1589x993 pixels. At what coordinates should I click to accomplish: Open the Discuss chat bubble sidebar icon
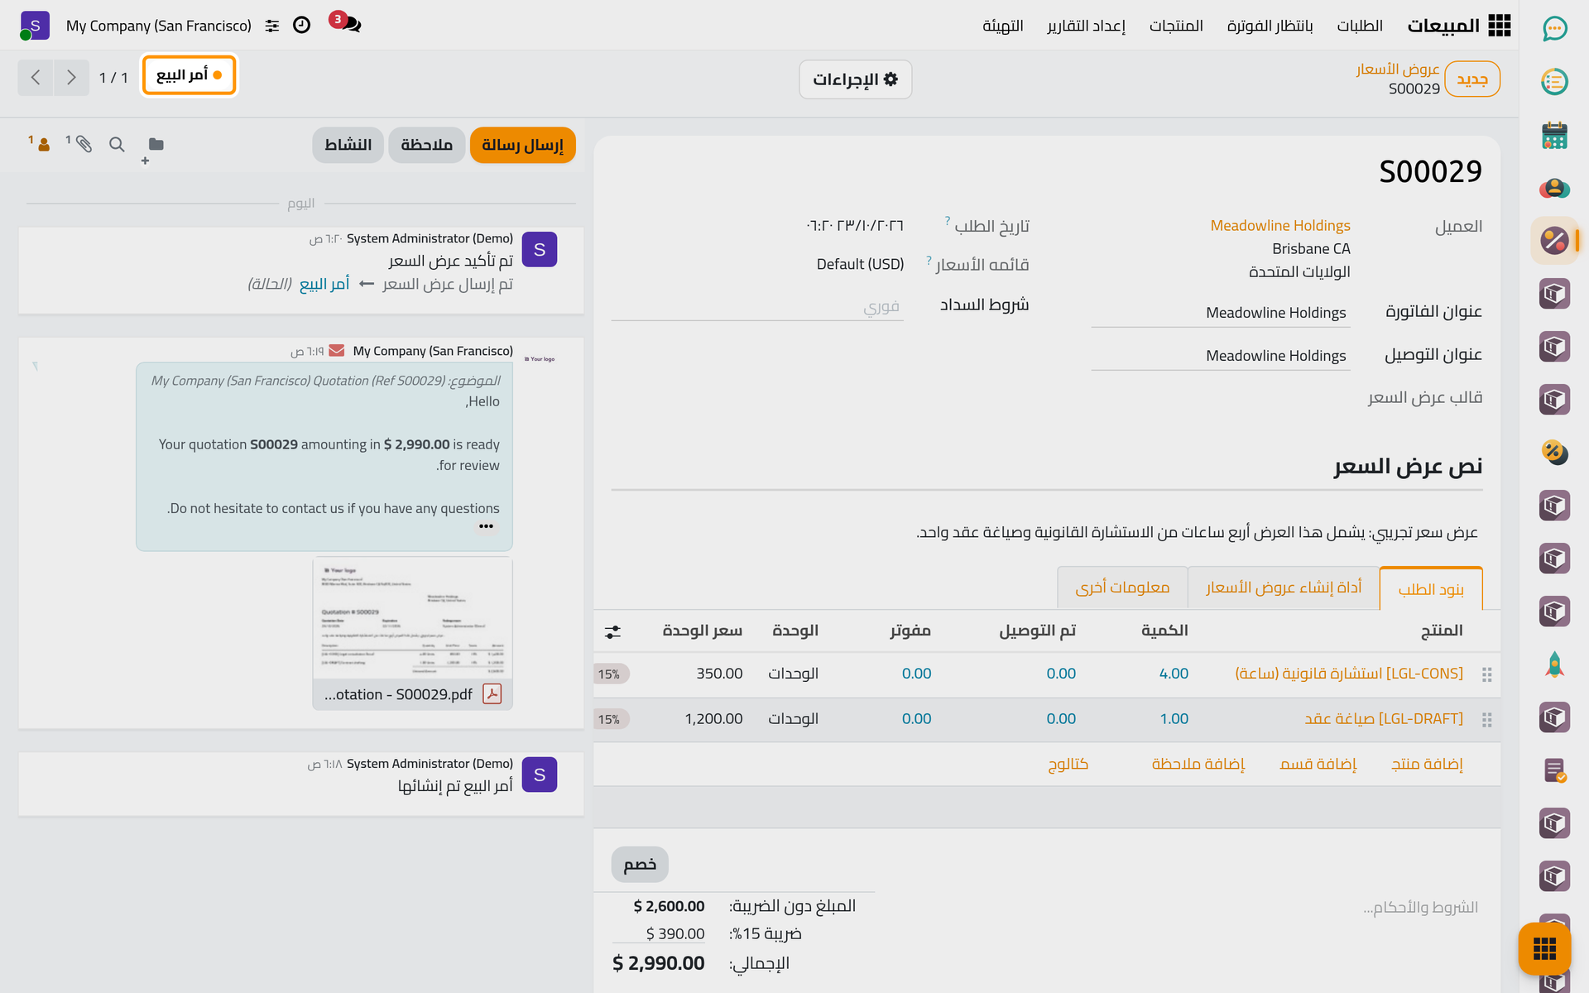tap(1554, 29)
